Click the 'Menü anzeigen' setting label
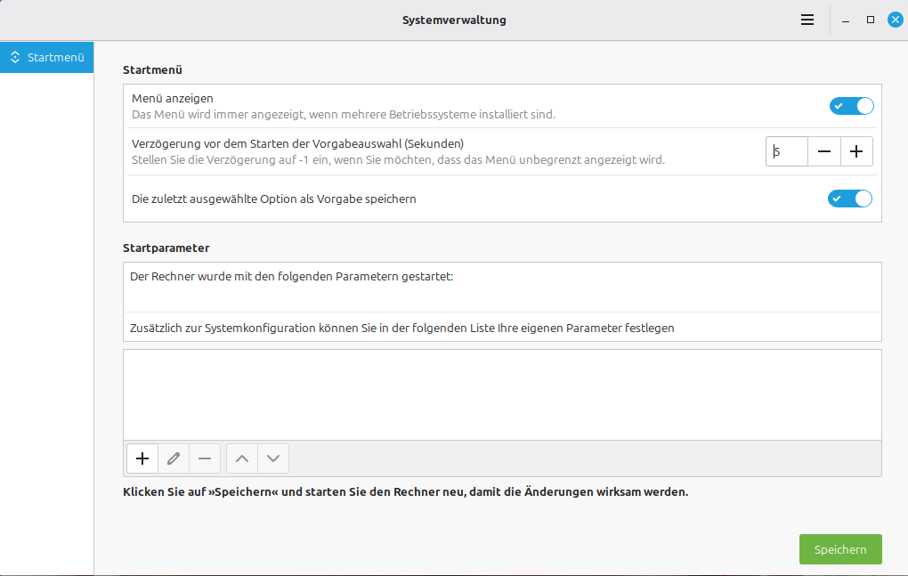The image size is (908, 576). (173, 99)
